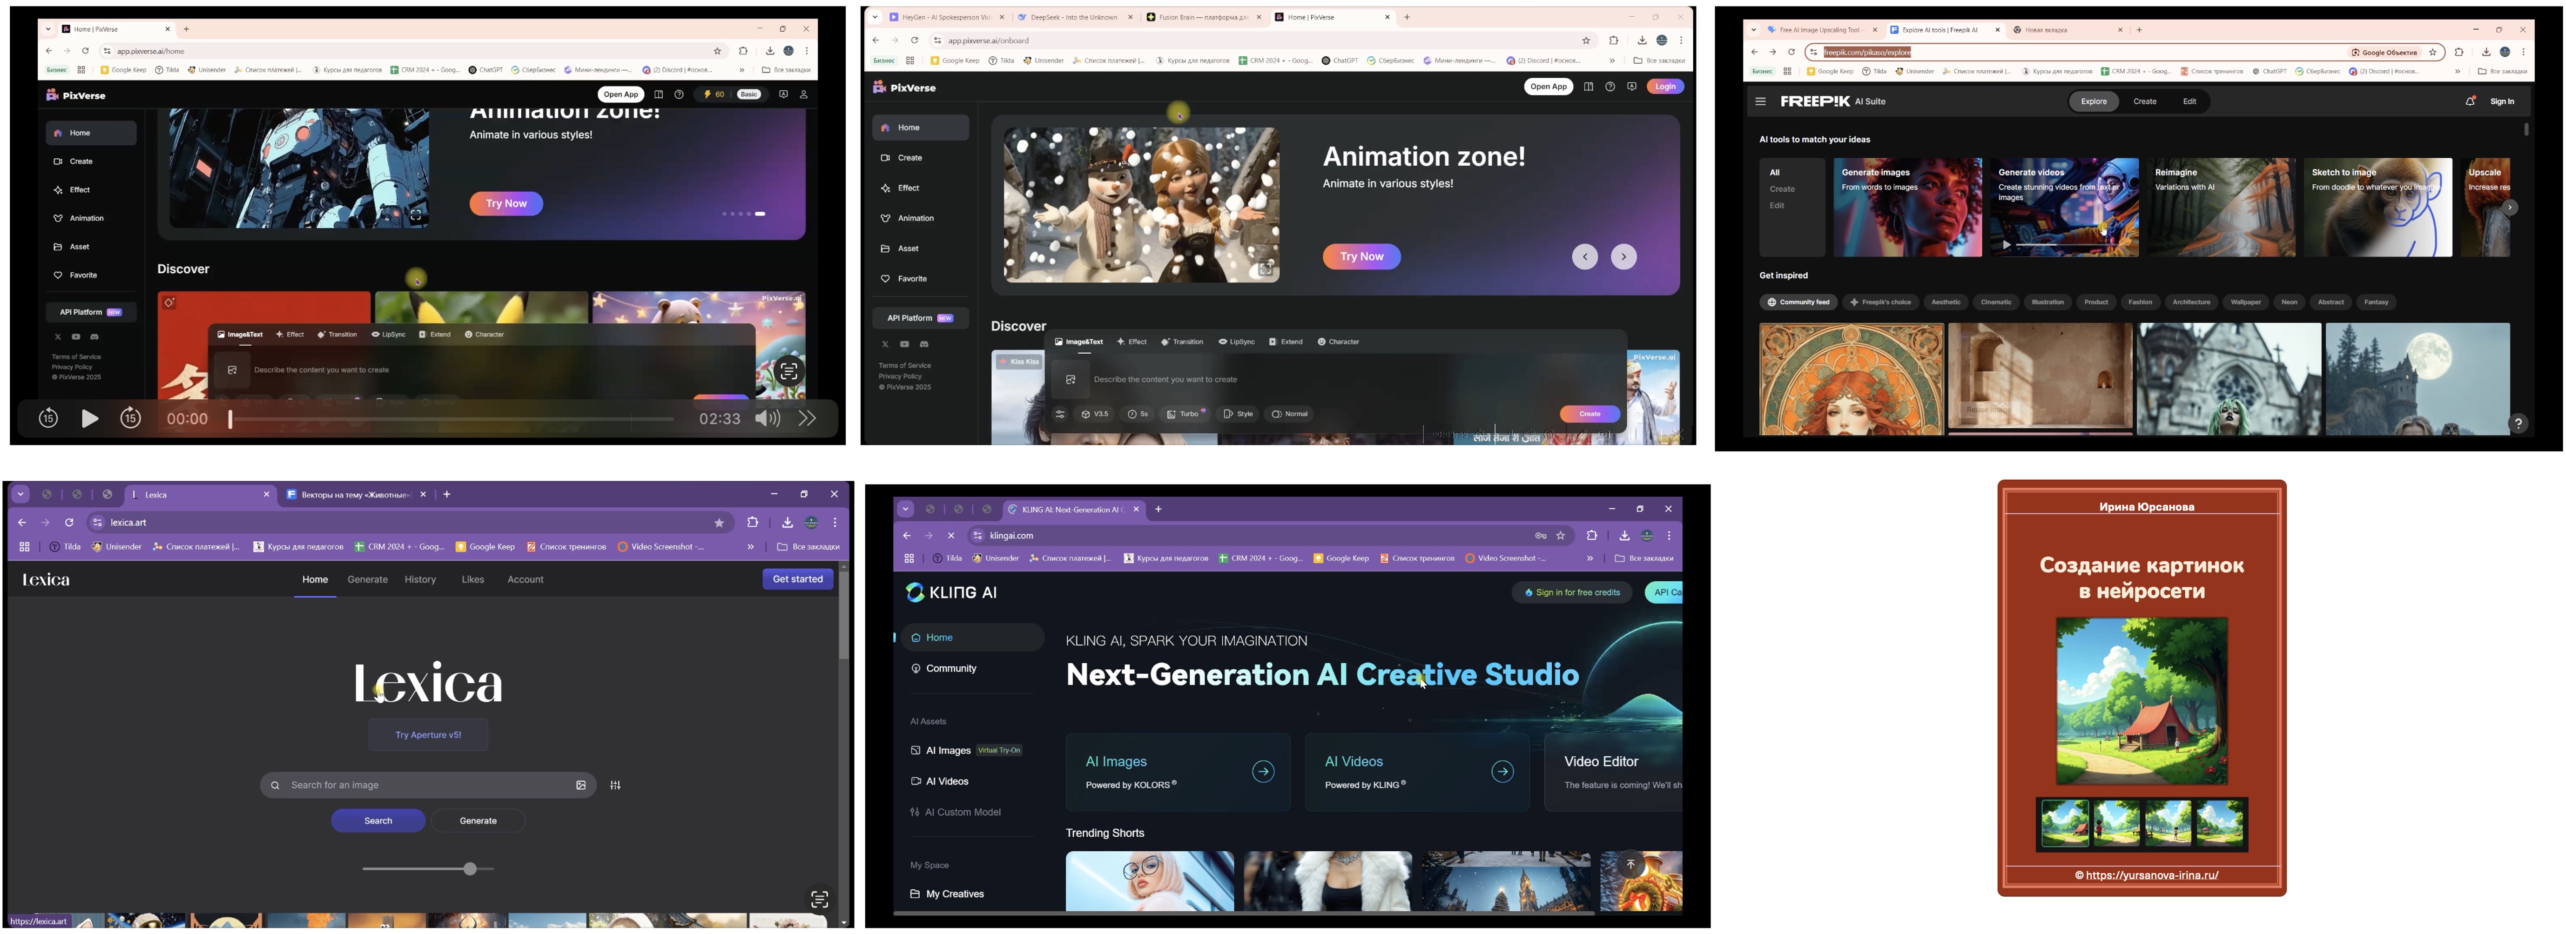
Task: Click the Lexica slider handle below Search
Action: pos(469,869)
